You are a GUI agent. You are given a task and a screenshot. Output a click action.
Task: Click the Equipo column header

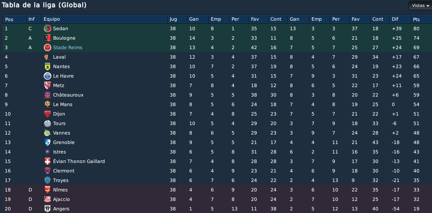105,19
